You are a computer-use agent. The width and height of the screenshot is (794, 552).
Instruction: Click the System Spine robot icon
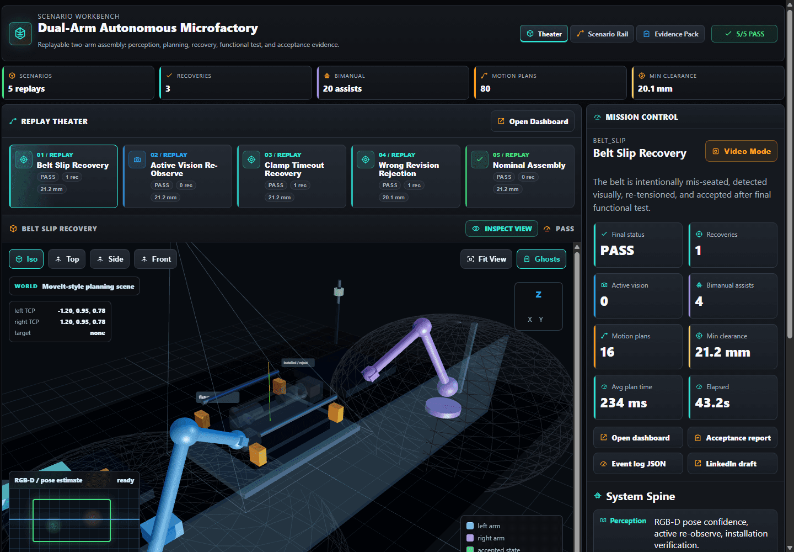tap(597, 496)
